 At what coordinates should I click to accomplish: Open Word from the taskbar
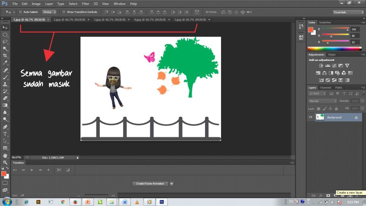point(124,202)
